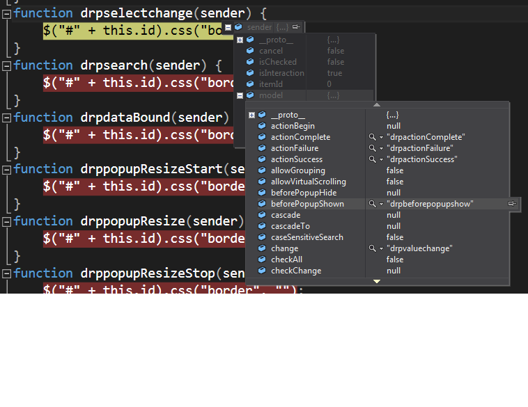Click the beforePopupHide property icon

tap(262, 193)
